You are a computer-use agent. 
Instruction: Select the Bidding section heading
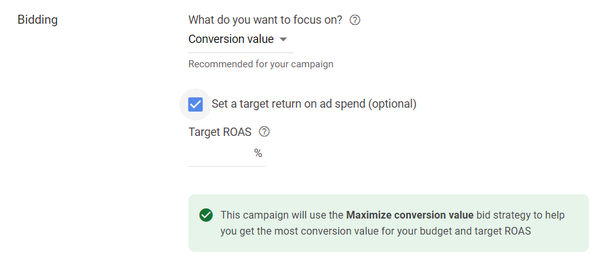37,20
